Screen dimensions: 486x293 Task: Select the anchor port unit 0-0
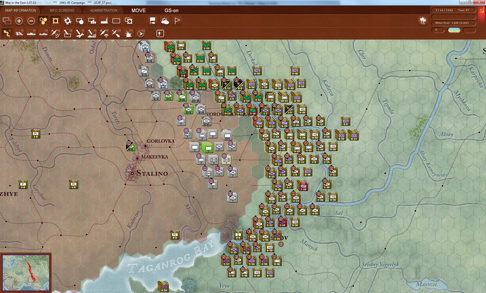[238, 235]
